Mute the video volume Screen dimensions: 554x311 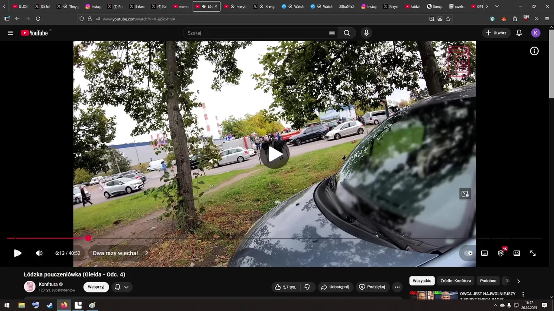pyautogui.click(x=39, y=253)
